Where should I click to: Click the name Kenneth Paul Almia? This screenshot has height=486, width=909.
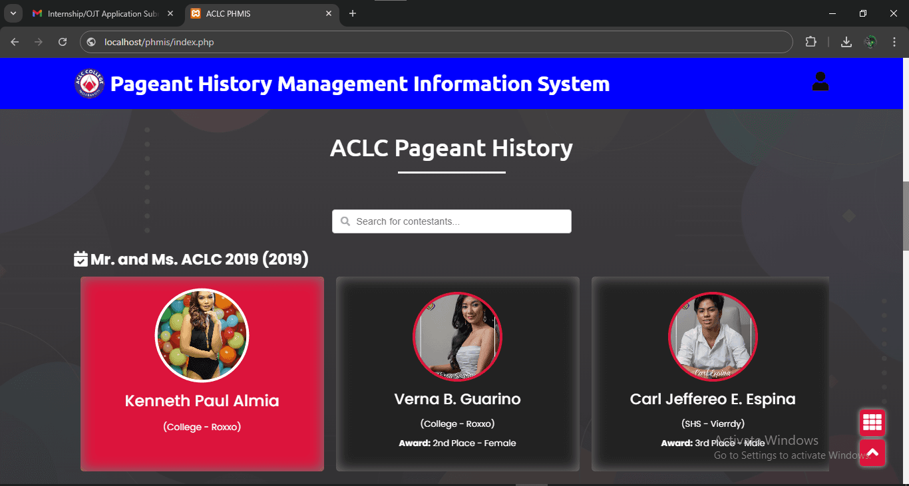202,401
